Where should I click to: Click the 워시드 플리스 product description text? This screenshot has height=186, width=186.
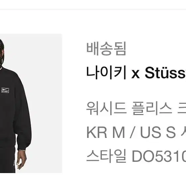(x=136, y=108)
